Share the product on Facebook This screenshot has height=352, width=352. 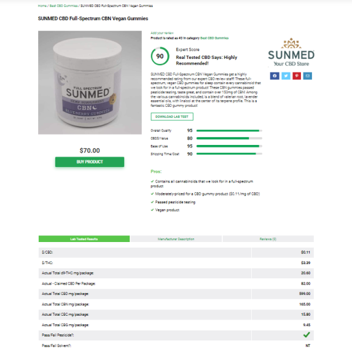pyautogui.click(x=275, y=76)
